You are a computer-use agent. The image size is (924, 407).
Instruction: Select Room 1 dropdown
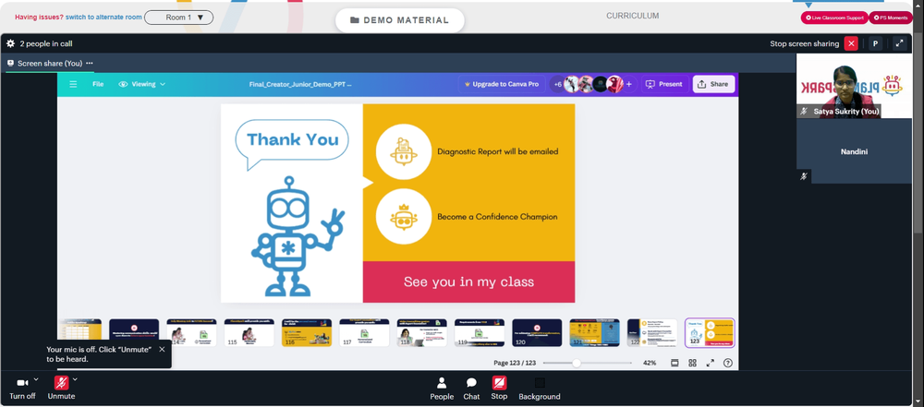point(178,18)
